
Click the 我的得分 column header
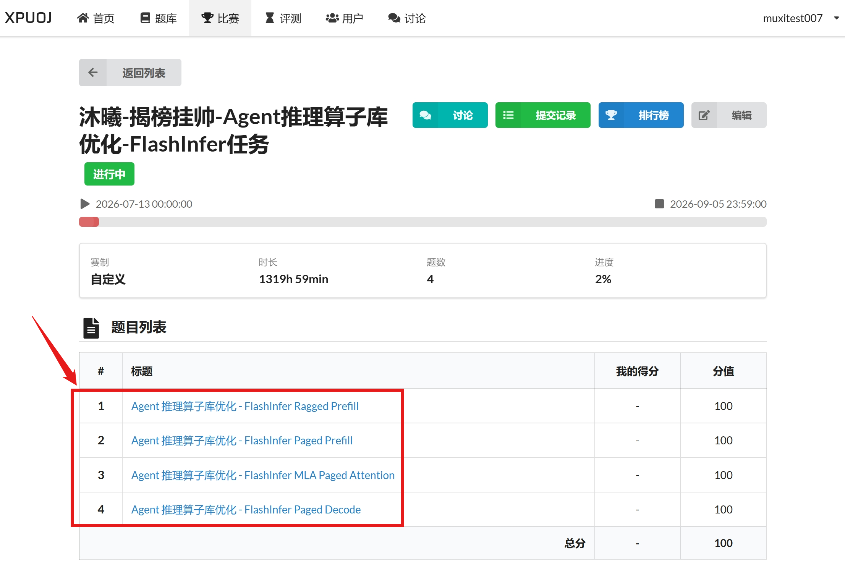637,371
